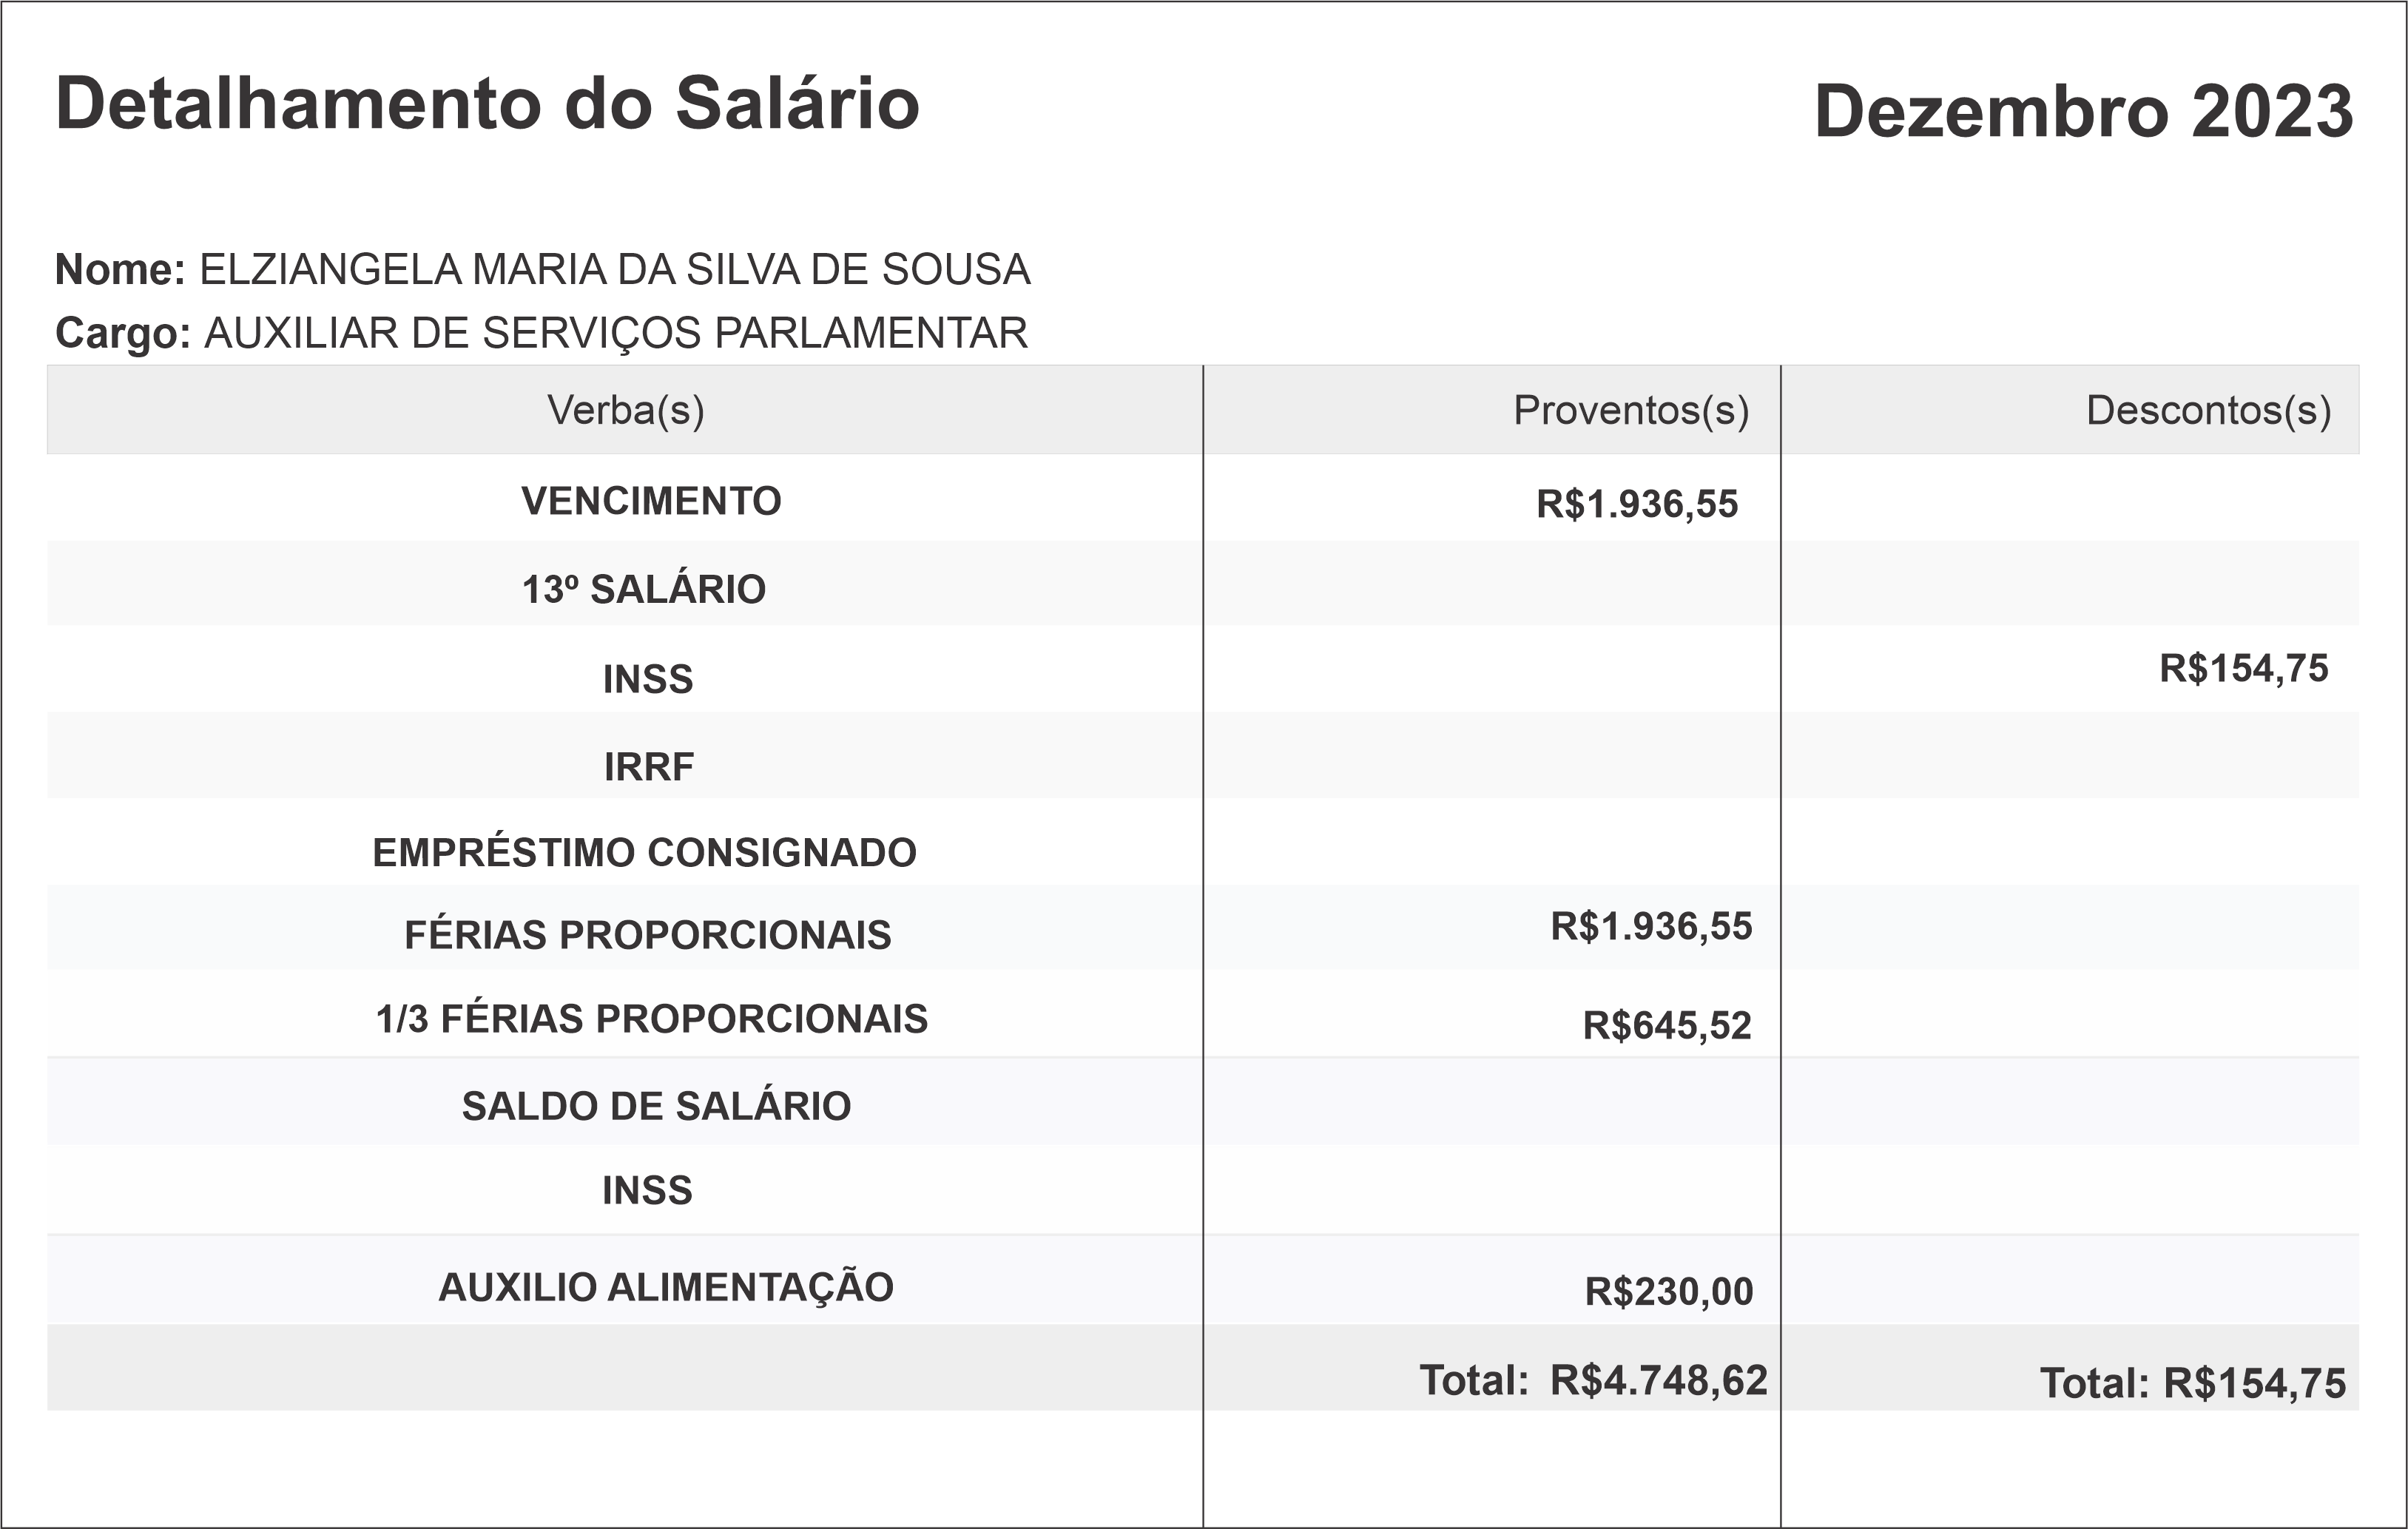The image size is (2408, 1529).
Task: Select the '1/3 FÉRIAS PROPORCIONAIS' row label
Action: coord(651,1019)
